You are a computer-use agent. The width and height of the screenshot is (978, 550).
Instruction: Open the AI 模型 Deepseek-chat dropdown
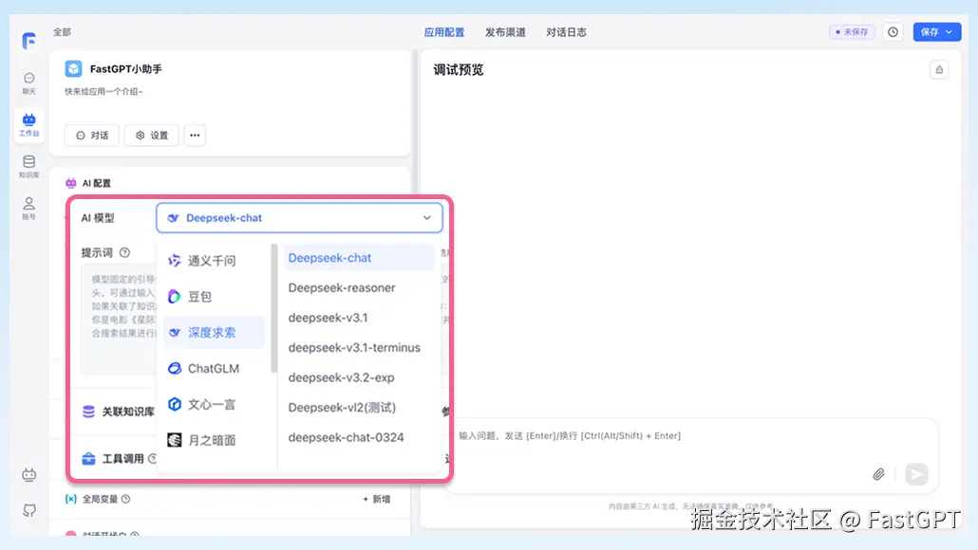pyautogui.click(x=299, y=218)
